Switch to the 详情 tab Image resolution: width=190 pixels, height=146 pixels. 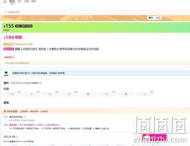27,2
